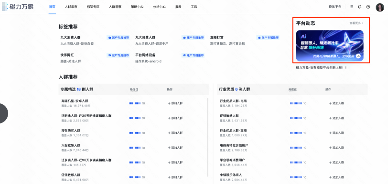This screenshot has height=184, width=388.
Task: Open 策略中心 menu
Action: pyautogui.click(x=137, y=7)
